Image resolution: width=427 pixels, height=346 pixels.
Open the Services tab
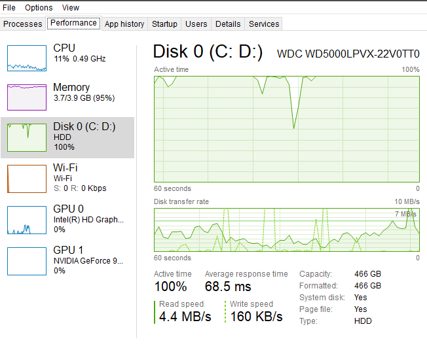tap(264, 24)
